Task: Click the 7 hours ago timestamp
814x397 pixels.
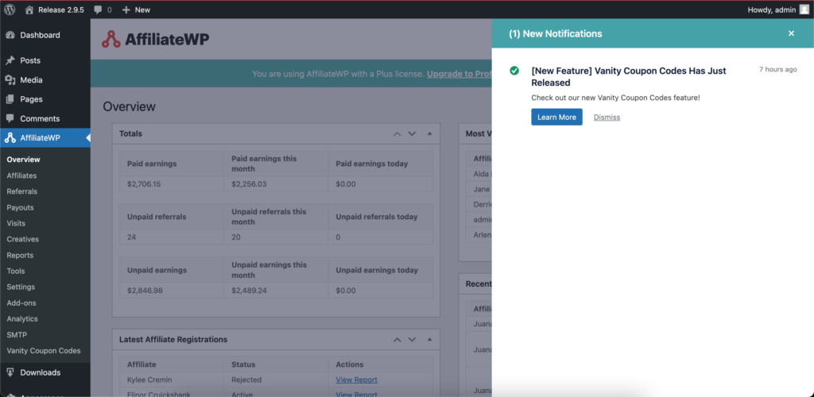Action: click(777, 69)
